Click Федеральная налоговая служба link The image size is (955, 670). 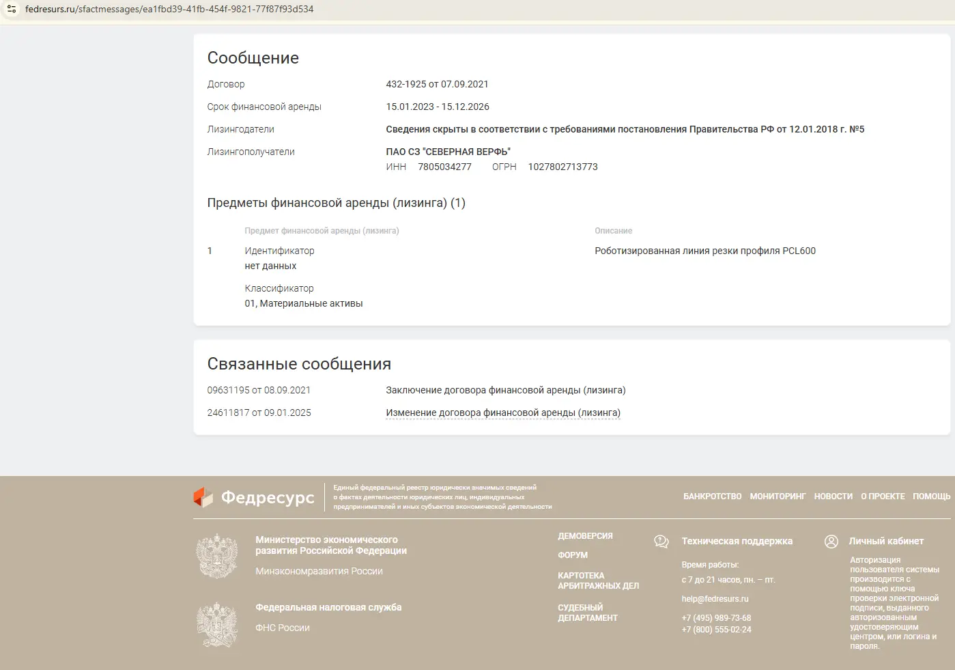coord(328,607)
